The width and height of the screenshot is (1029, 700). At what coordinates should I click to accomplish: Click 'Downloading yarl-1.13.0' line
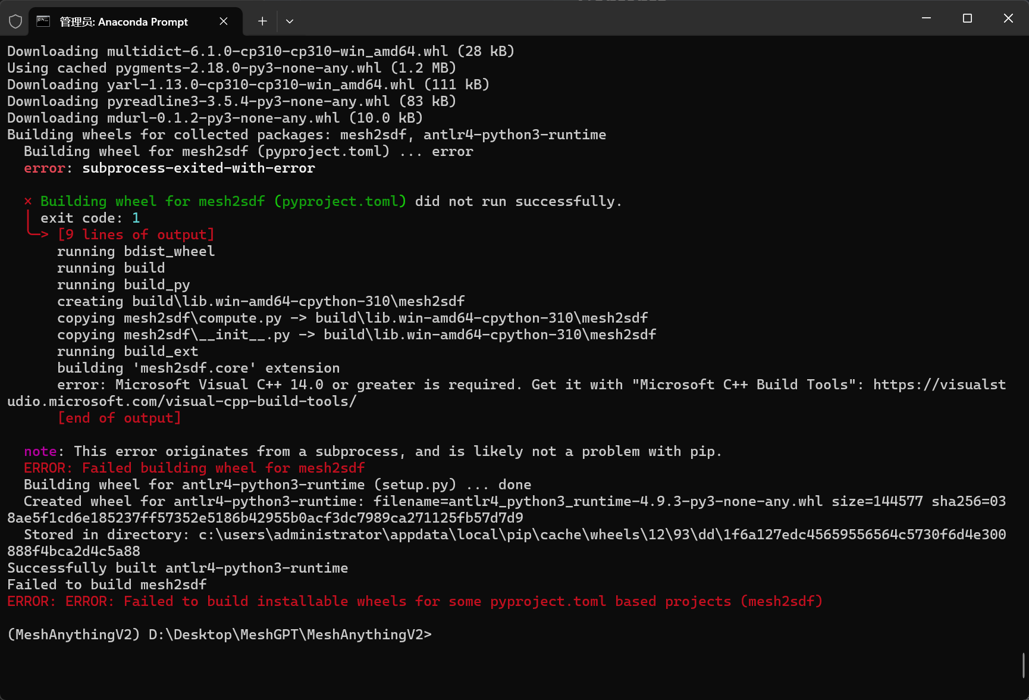[x=249, y=85]
